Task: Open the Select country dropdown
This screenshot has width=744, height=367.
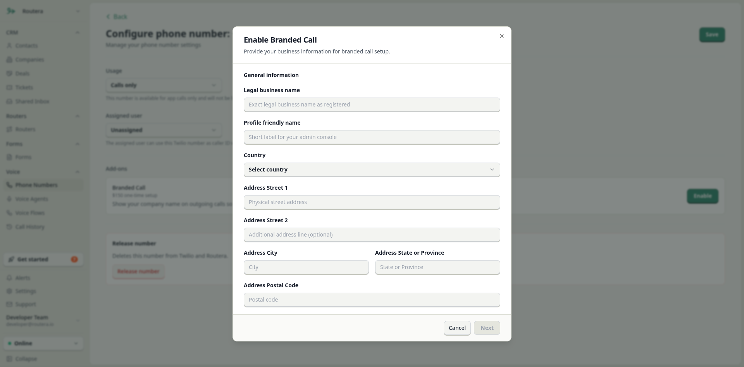Action: coord(372,170)
